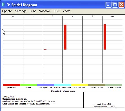Open the Update menu

click(7, 11)
